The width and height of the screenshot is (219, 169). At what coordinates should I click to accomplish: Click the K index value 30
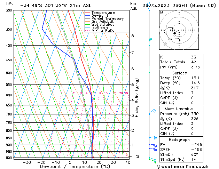[194, 57]
